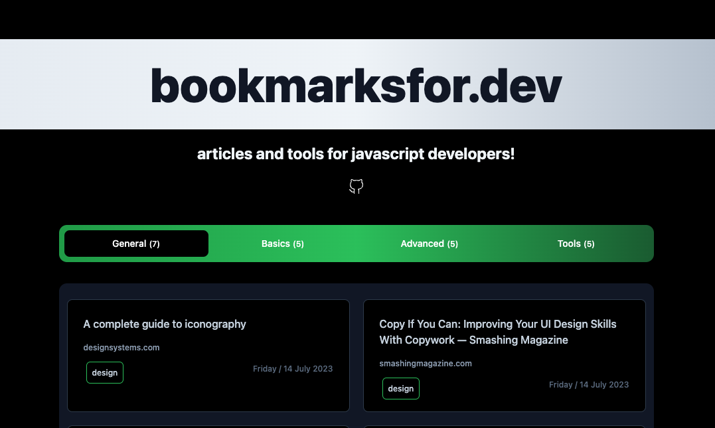Switch to the Basics (5) tab
The height and width of the screenshot is (428, 715).
[282, 244]
